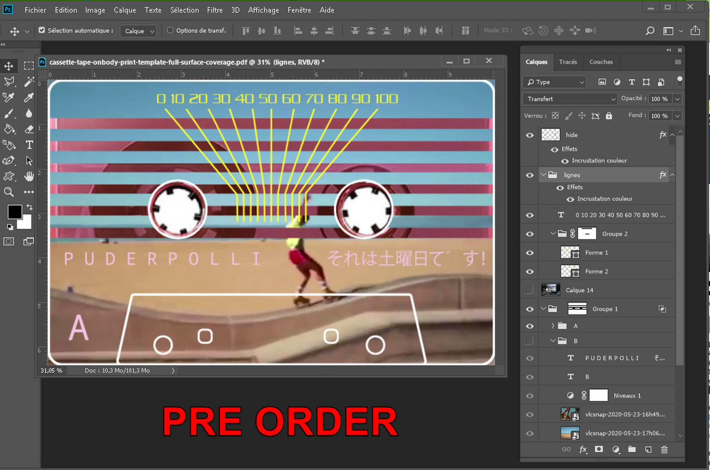Viewport: 710px width, 470px height.
Task: Switch to the Couches tab
Action: (601, 62)
